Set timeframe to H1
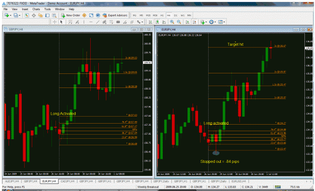315x191 pixels. [162, 16]
